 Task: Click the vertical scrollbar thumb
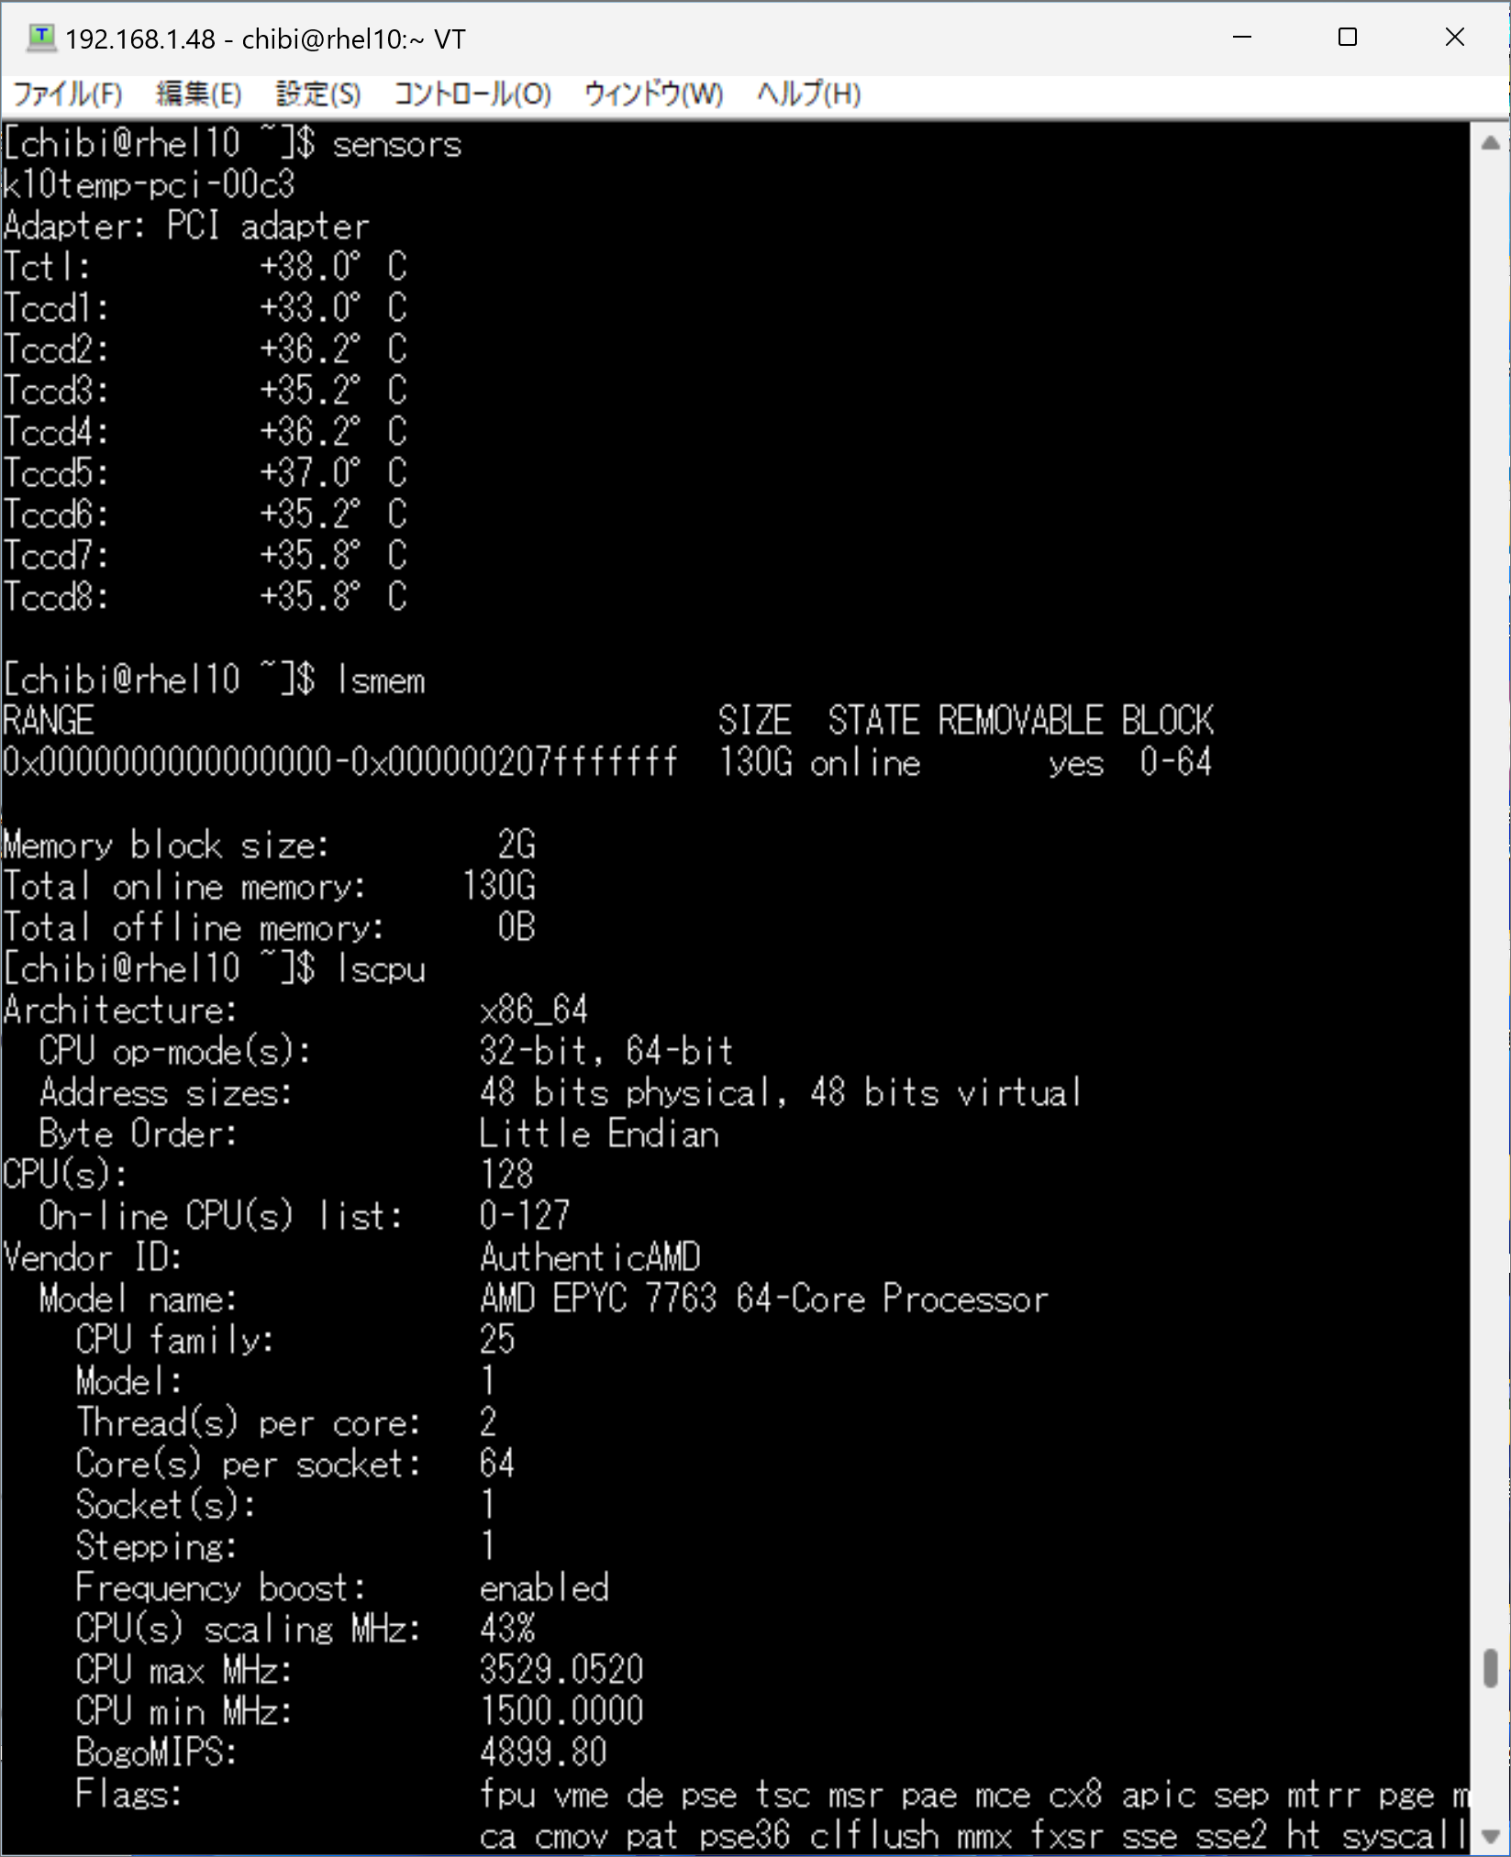click(1491, 1667)
